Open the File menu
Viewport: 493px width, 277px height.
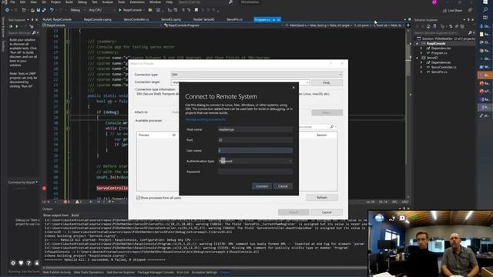[x=12, y=2]
